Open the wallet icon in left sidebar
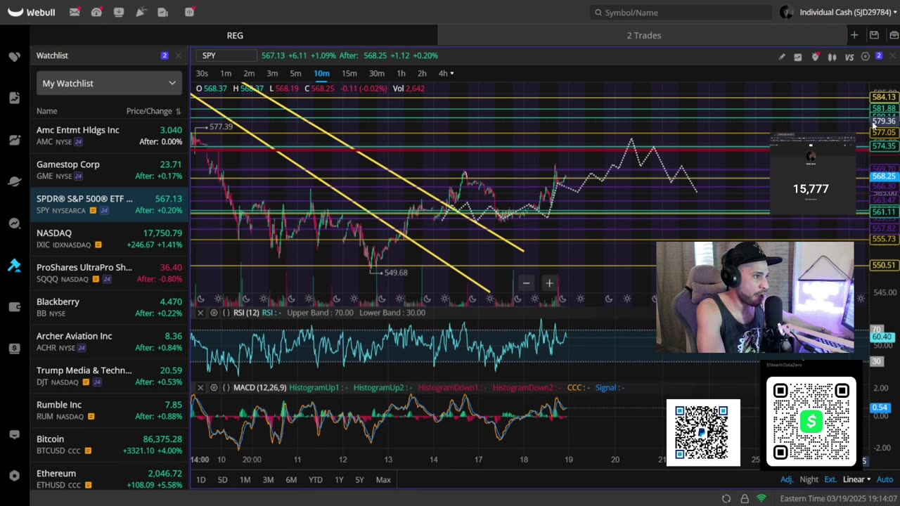This screenshot has width=900, height=506. pyautogui.click(x=14, y=306)
